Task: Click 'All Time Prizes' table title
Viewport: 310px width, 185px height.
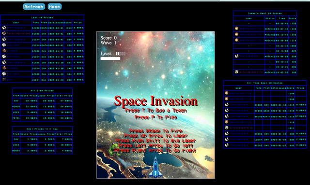Action: pos(42,91)
